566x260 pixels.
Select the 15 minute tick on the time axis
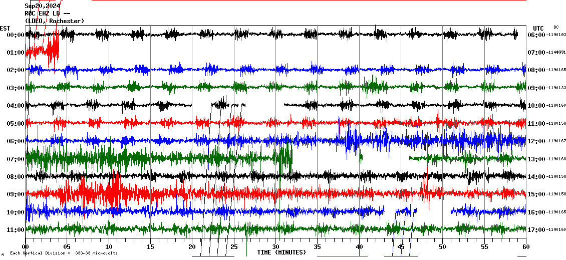(x=151, y=246)
